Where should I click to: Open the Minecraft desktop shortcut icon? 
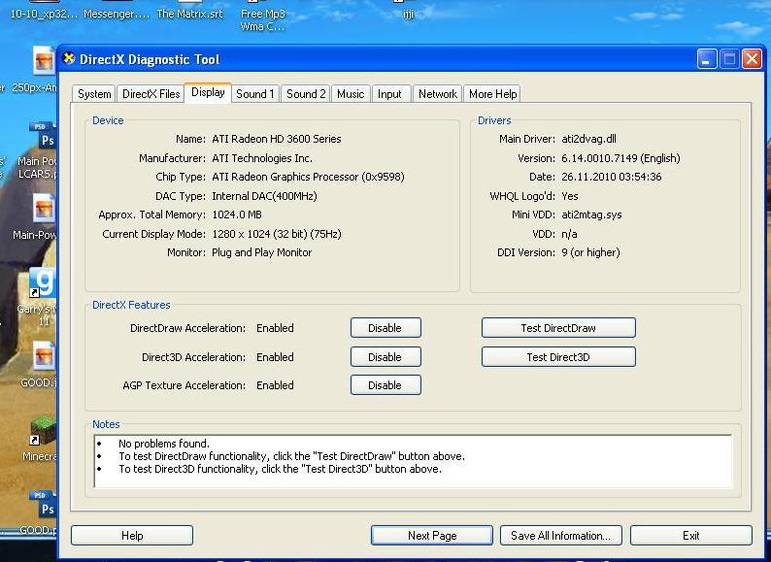(x=44, y=430)
